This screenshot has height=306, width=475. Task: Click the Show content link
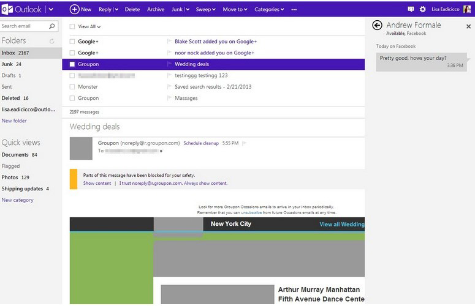(97, 183)
